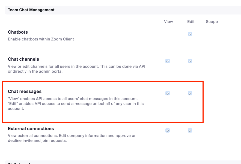Uncheck Edit permission for Chat channels
This screenshot has height=164, width=241.
tap(190, 61)
